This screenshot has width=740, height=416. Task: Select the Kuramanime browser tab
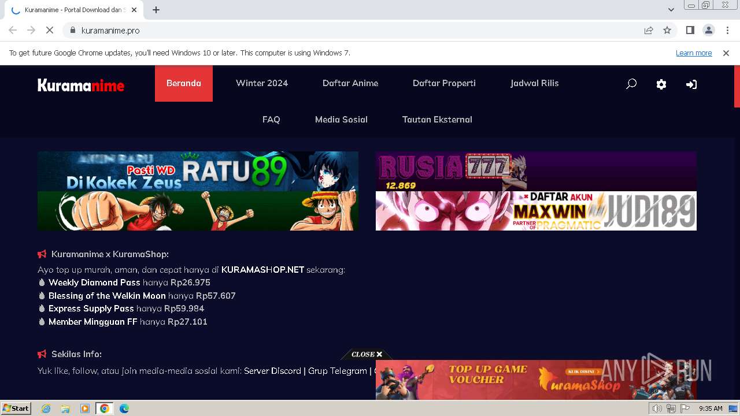[x=74, y=10]
